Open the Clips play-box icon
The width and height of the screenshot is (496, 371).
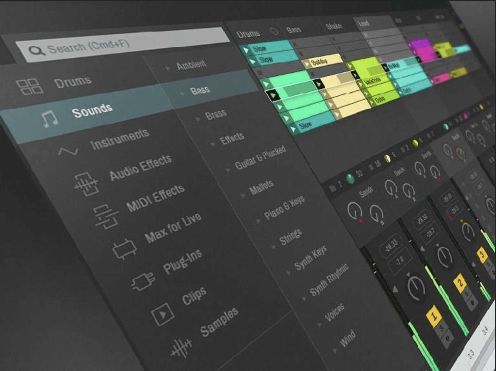click(163, 314)
